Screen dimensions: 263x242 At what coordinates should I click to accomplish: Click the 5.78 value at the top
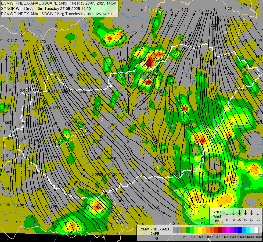tap(185, 10)
